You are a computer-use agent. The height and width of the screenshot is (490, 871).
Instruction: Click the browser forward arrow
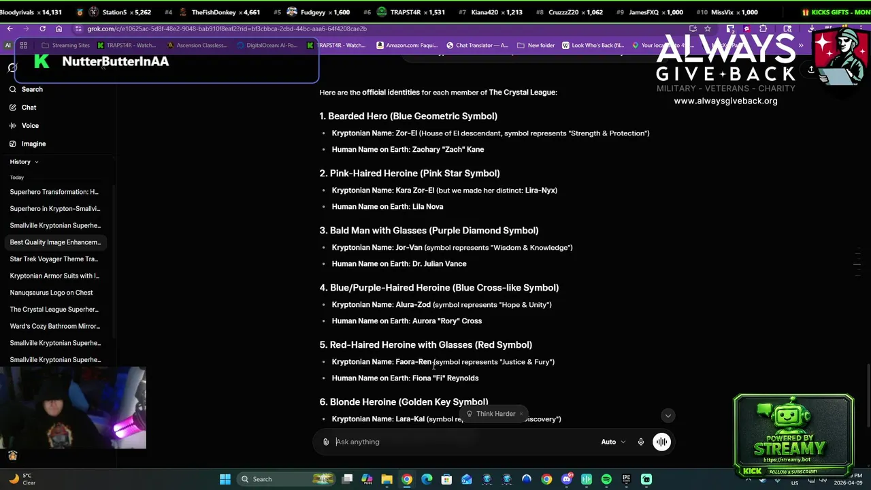[x=26, y=29]
